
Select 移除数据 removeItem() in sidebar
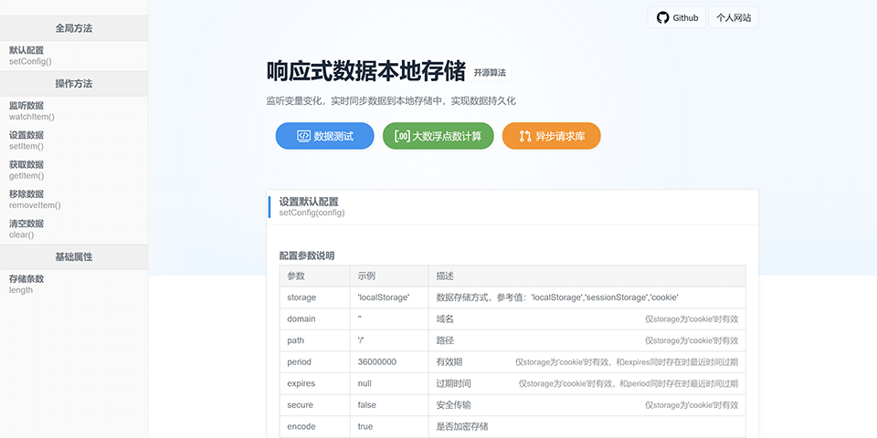tap(35, 199)
